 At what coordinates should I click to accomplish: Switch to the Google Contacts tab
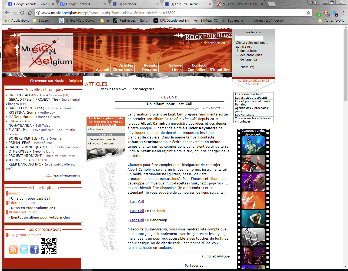click(78, 4)
